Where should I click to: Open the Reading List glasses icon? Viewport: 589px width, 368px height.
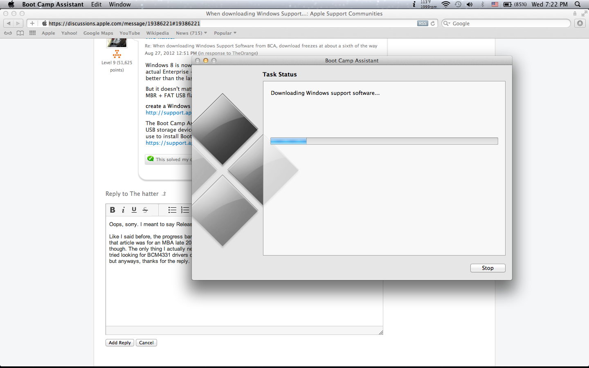[8, 33]
